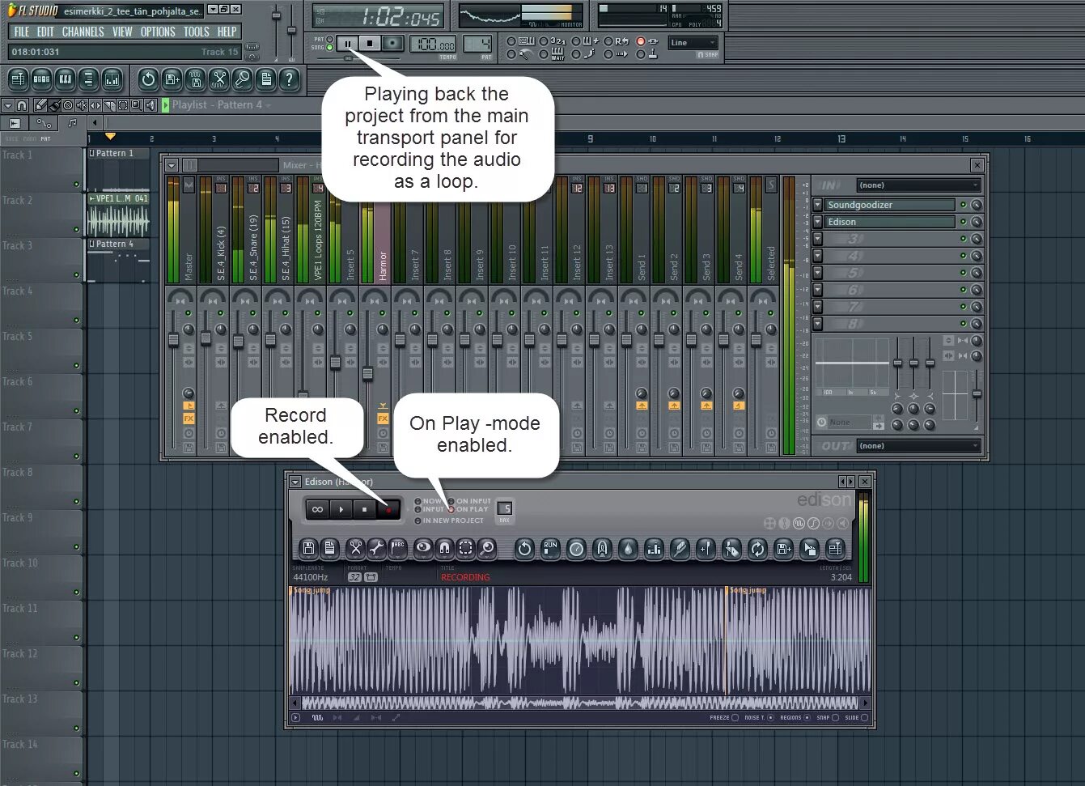
Task: Open effect slot 3 menu arrow
Action: click(x=818, y=239)
